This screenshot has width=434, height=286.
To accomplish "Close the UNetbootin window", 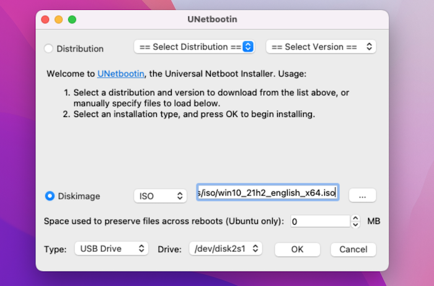I will pyautogui.click(x=45, y=20).
